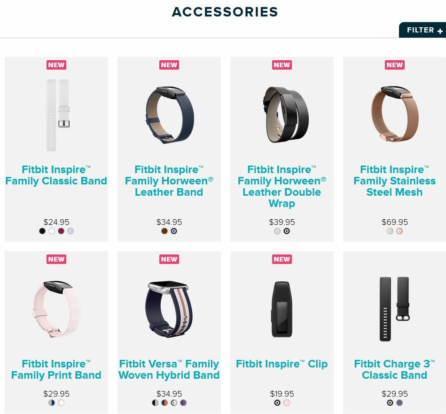Select purple swatch for Versa Woven Hybrid Band
This screenshot has height=414, width=446.
(183, 403)
